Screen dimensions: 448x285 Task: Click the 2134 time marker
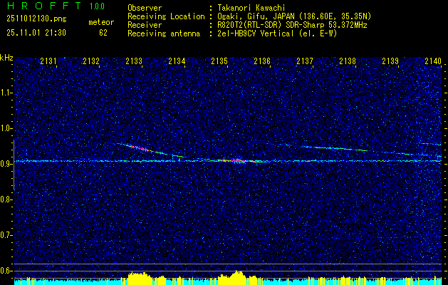point(177,61)
